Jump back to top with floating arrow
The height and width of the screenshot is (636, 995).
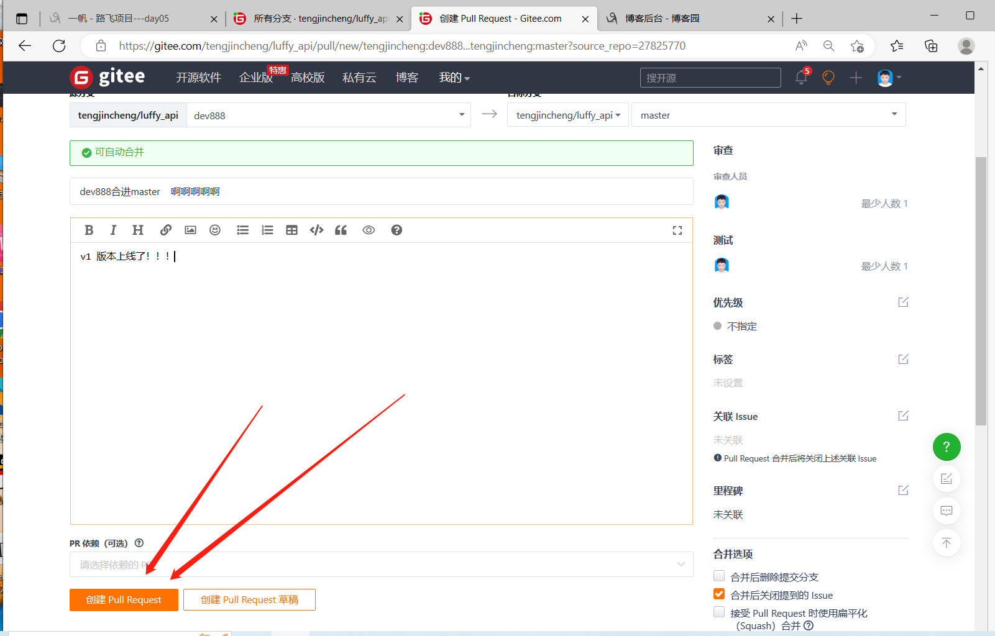[x=947, y=543]
